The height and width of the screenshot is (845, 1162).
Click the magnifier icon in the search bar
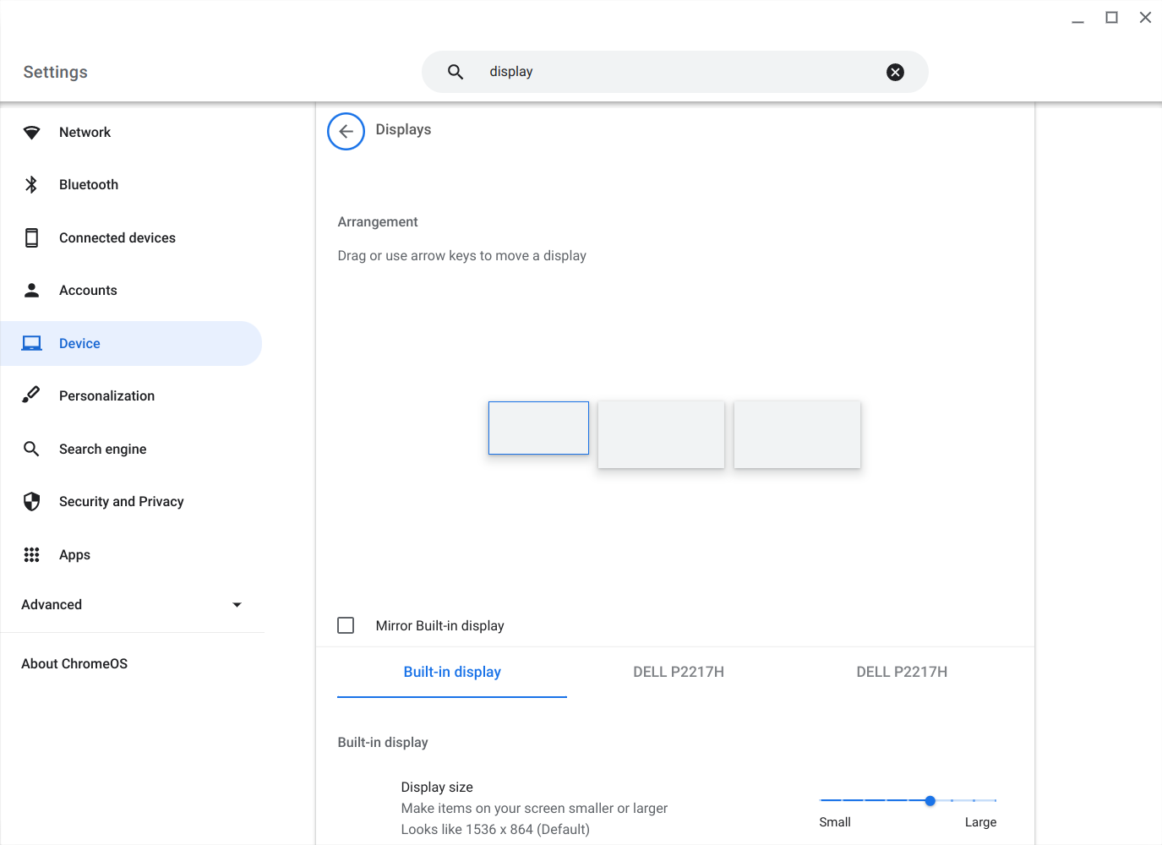click(456, 72)
